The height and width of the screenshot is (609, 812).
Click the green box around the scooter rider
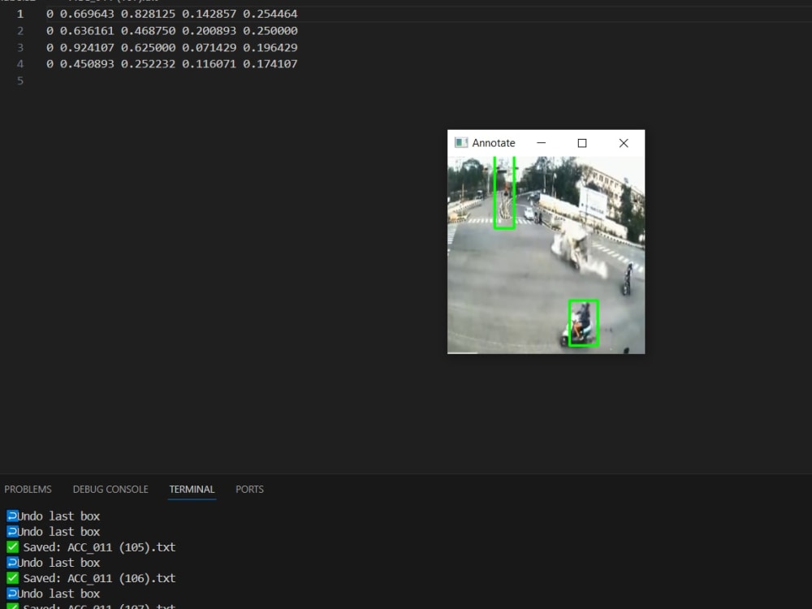point(584,322)
